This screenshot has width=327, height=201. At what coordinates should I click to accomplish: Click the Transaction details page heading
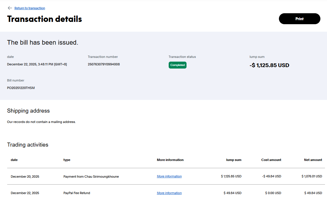[45, 19]
